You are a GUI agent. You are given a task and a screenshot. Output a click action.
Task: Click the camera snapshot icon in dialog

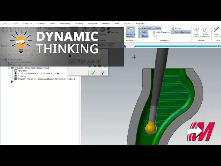(x=100, y=66)
